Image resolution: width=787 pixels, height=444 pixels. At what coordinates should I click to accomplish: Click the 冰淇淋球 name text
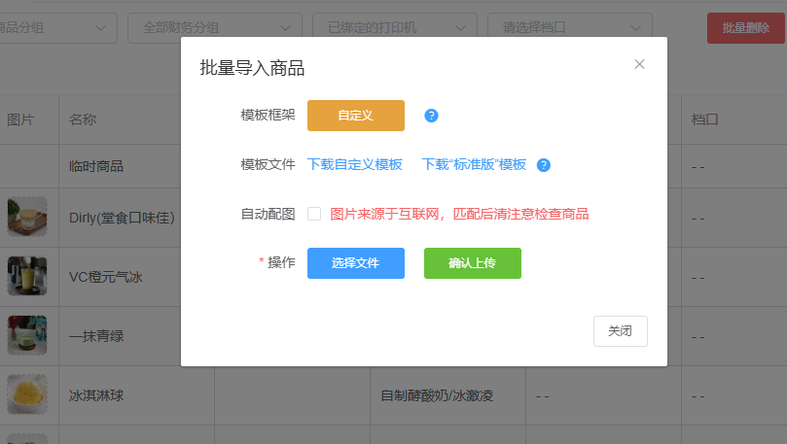pos(96,395)
